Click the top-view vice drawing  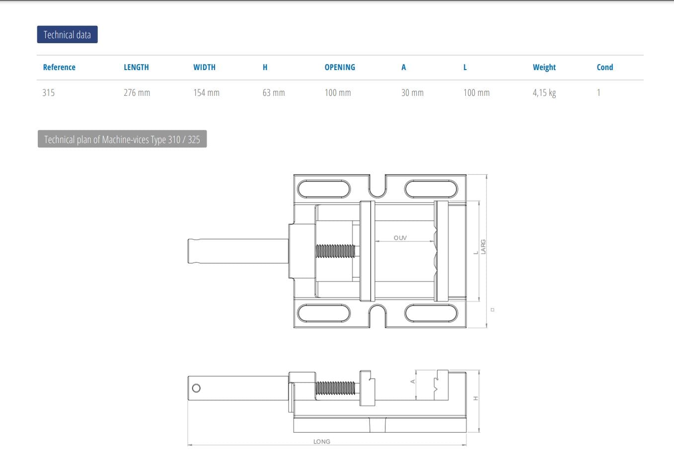[x=338, y=251]
